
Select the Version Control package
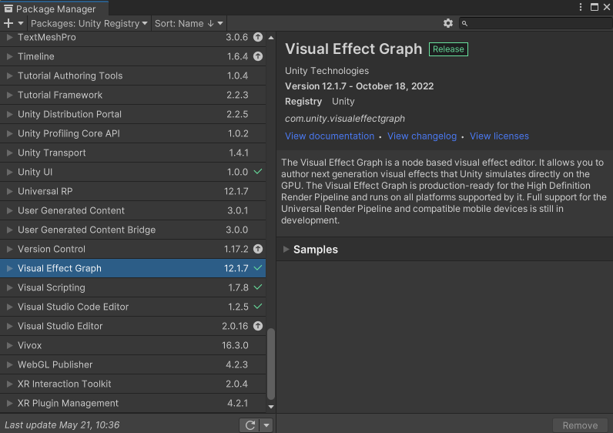point(133,249)
